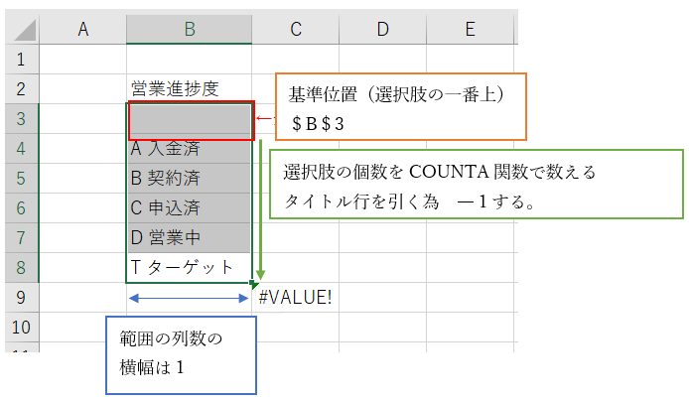Select row 9 header
The height and width of the screenshot is (401, 689).
pos(20,297)
